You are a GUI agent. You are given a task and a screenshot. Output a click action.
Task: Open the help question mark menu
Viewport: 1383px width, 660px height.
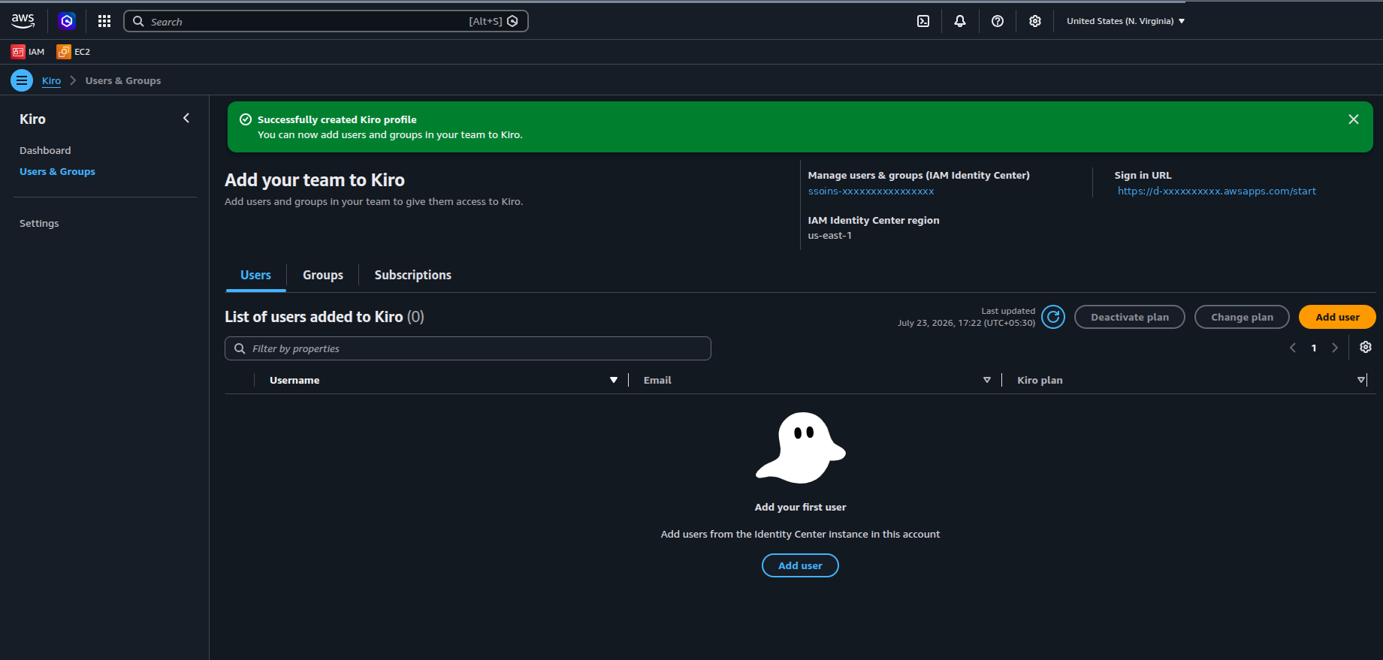pyautogui.click(x=998, y=21)
